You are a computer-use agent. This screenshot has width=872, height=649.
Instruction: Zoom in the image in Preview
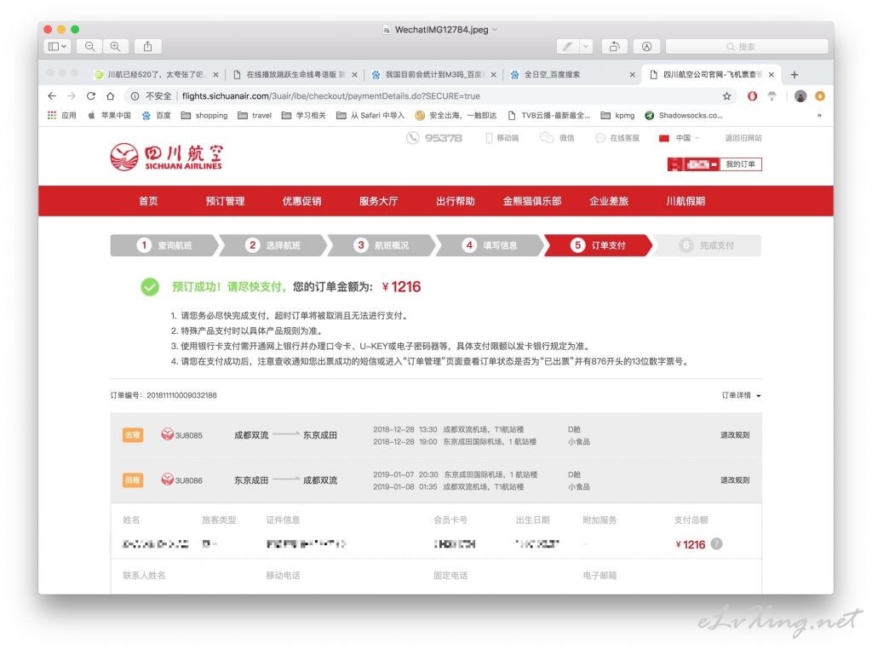[116, 47]
